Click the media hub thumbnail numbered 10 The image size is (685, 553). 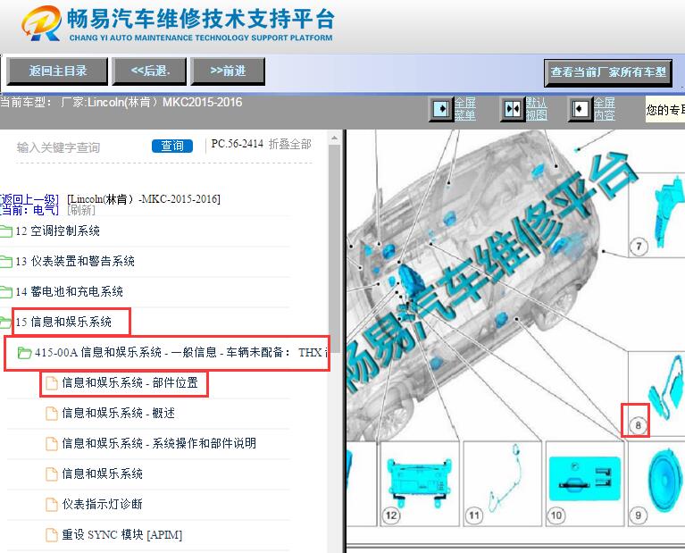(x=584, y=478)
